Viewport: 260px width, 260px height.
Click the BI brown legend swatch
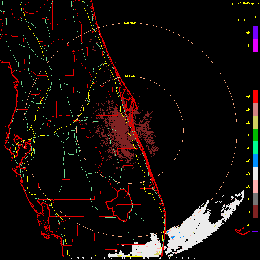coord(255,212)
